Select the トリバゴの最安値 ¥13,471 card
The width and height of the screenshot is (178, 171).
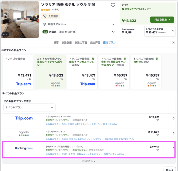pyautogui.click(x=18, y=72)
